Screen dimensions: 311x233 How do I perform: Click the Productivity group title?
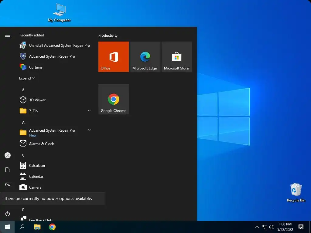coord(108,35)
